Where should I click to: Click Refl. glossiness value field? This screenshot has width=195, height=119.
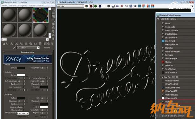tap(20, 81)
